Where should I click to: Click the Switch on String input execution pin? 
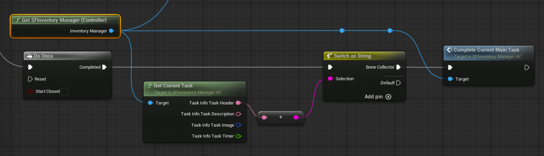[330, 67]
